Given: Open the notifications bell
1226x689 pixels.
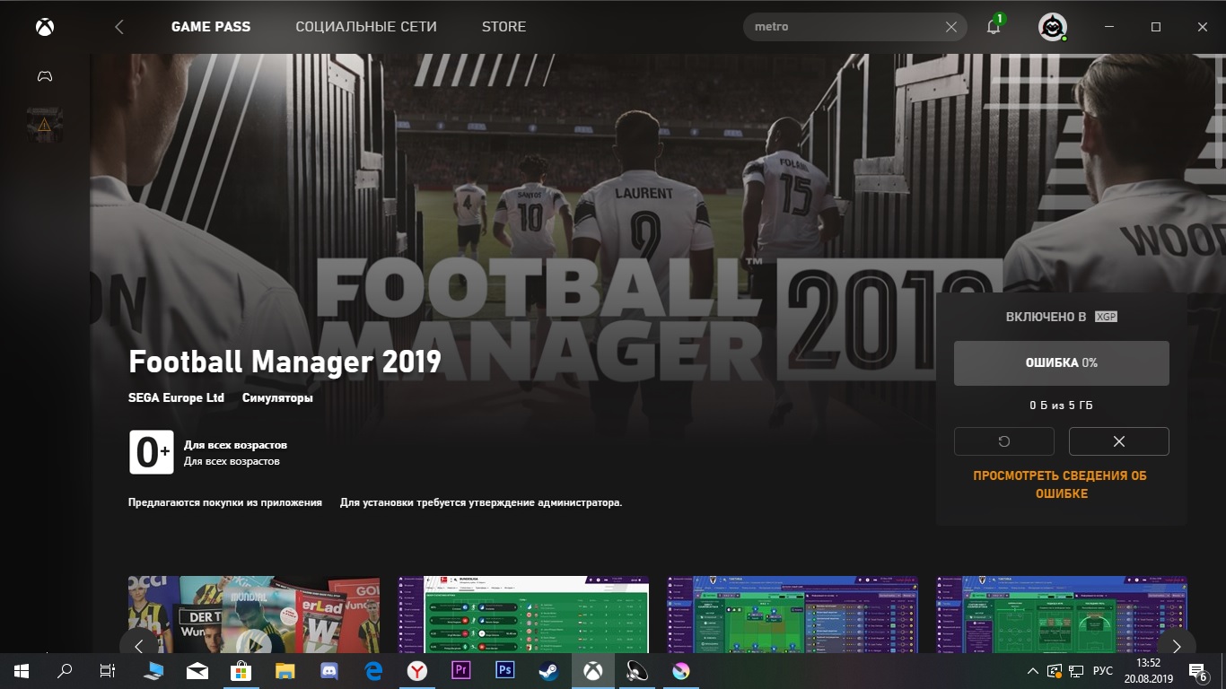Looking at the screenshot, I should [994, 26].
